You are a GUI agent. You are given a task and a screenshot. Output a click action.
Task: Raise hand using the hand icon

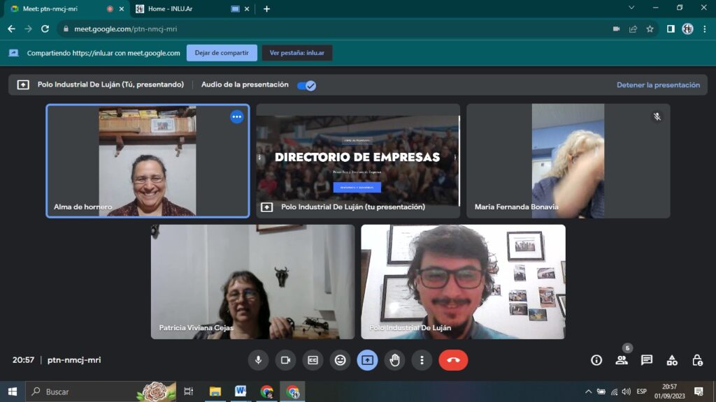(x=394, y=360)
